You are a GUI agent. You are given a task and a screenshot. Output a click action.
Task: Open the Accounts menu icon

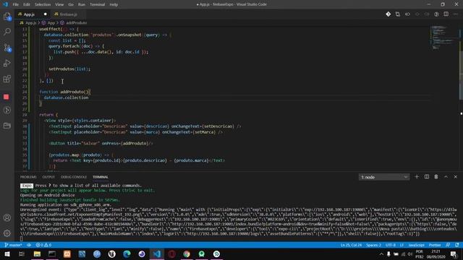tap(7, 218)
